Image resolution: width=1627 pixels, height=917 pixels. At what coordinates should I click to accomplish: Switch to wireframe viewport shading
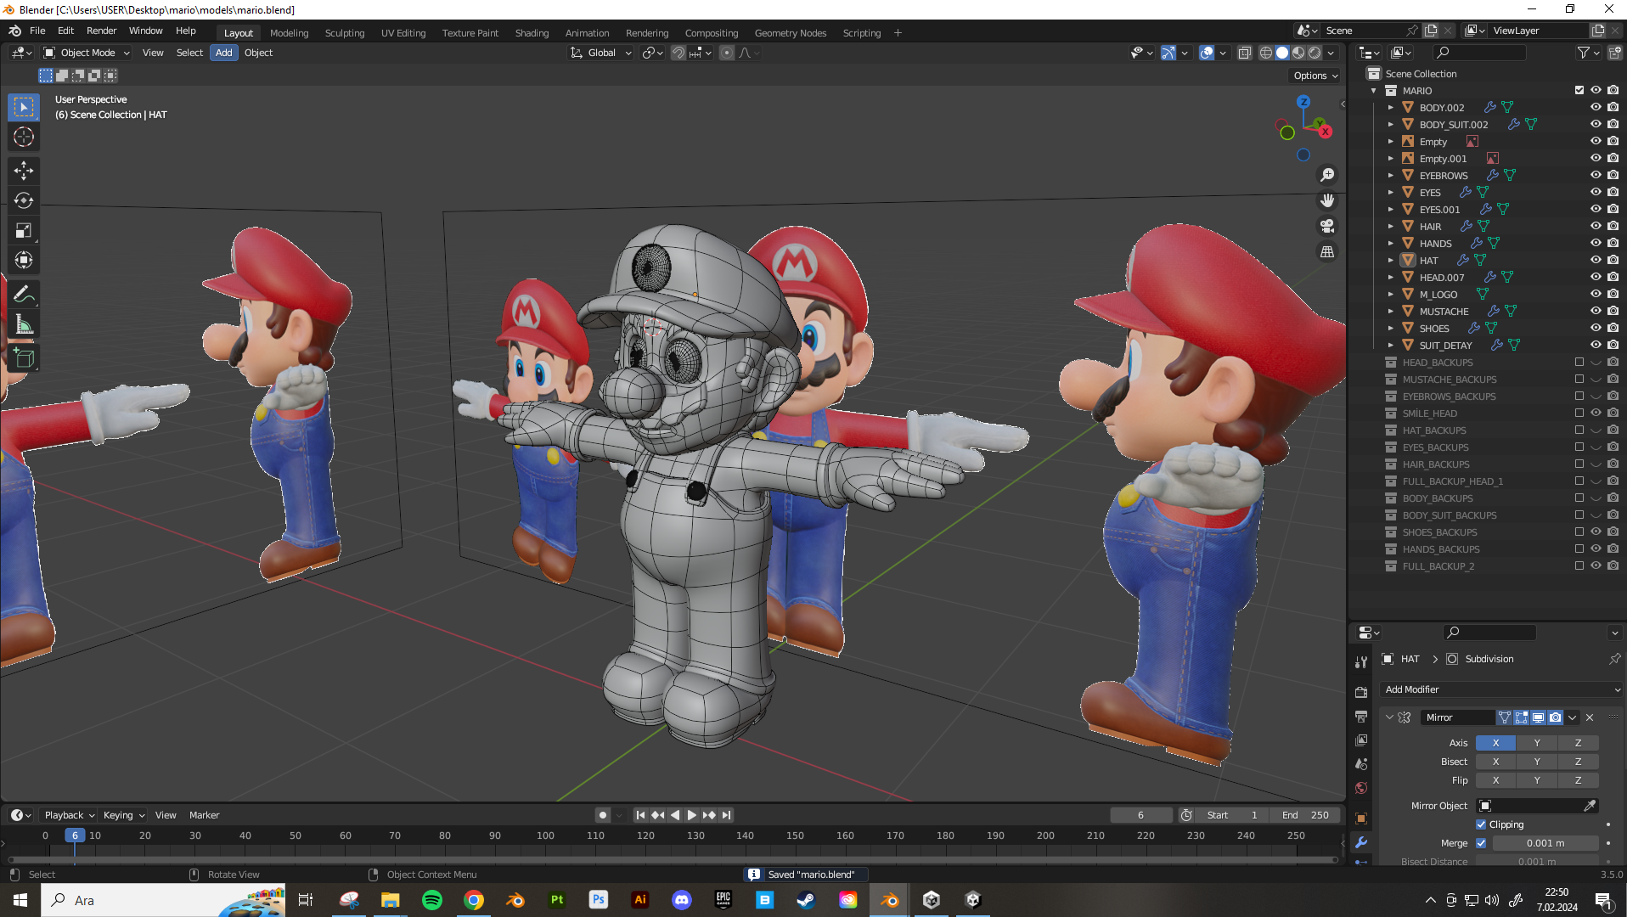pos(1266,53)
